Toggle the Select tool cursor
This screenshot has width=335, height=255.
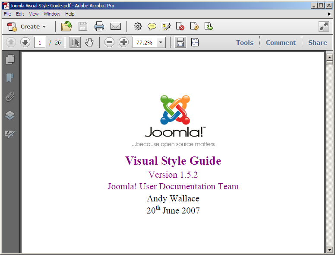point(75,42)
